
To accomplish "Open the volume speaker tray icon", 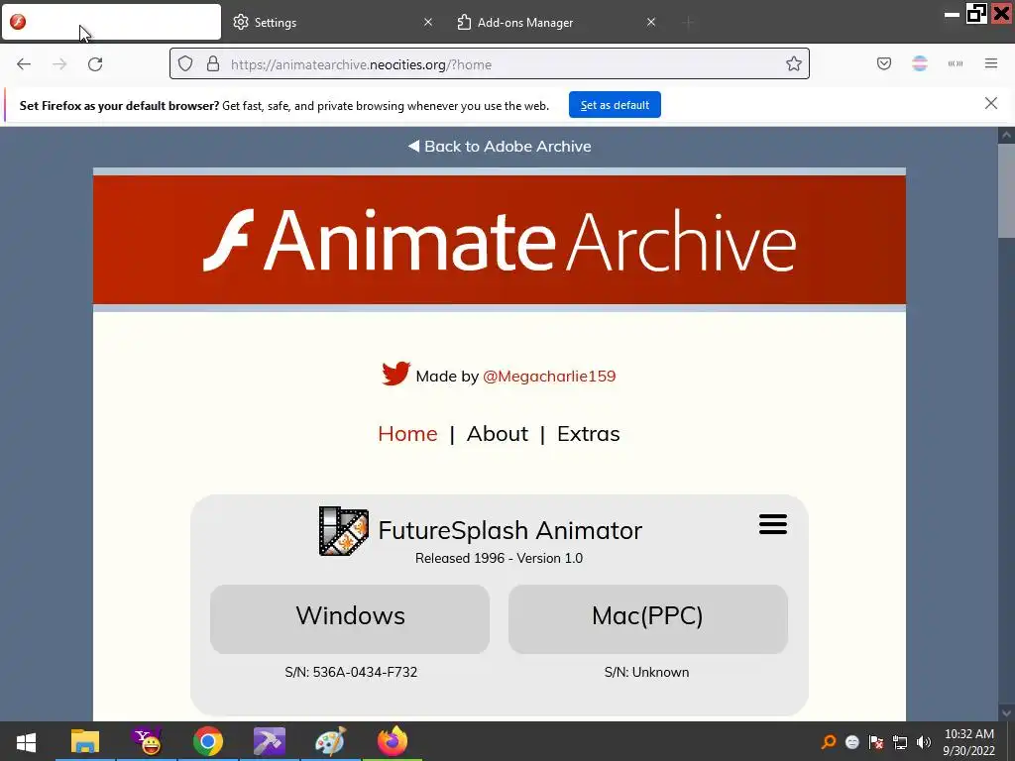I will pos(924,742).
